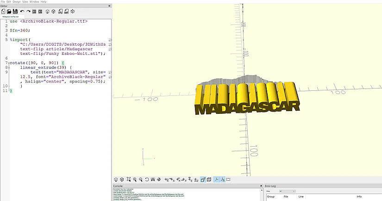This screenshot has height=201, width=382.
Task: Click Render in the viewer toolbar
Action: (x=122, y=179)
